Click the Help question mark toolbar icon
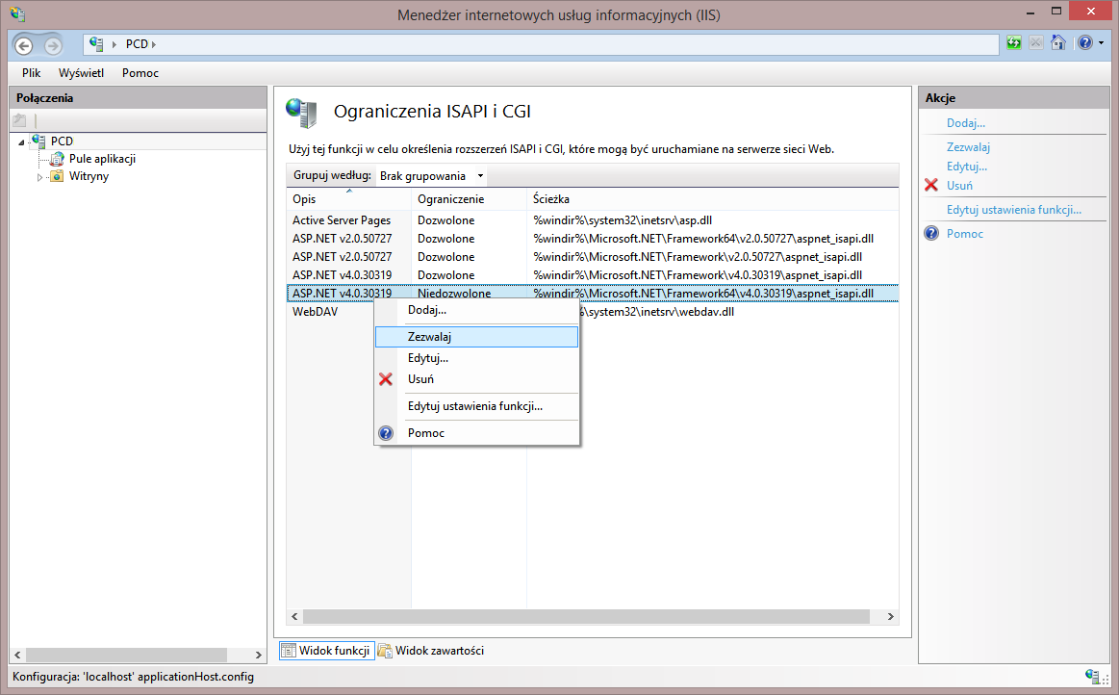1119x695 pixels. pyautogui.click(x=1085, y=43)
